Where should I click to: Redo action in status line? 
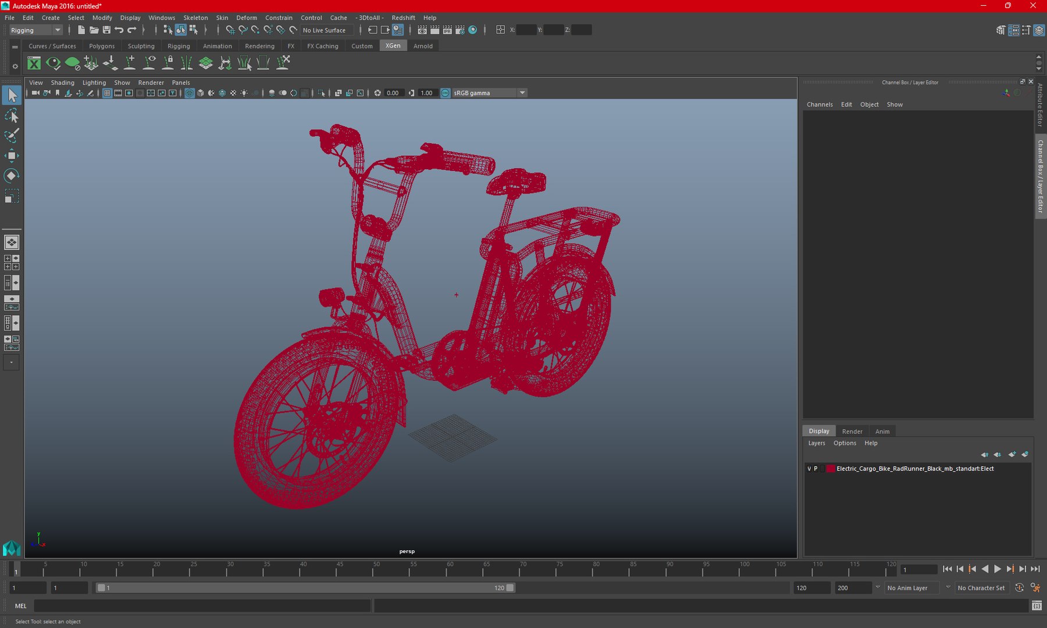(x=132, y=30)
